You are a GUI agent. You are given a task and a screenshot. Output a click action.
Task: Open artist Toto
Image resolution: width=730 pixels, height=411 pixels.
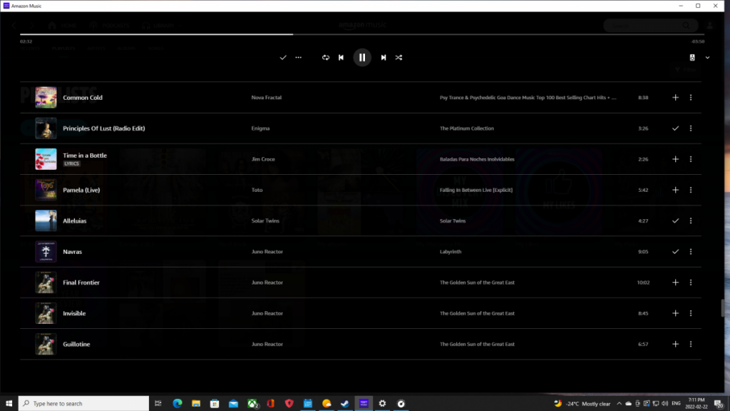pyautogui.click(x=257, y=190)
